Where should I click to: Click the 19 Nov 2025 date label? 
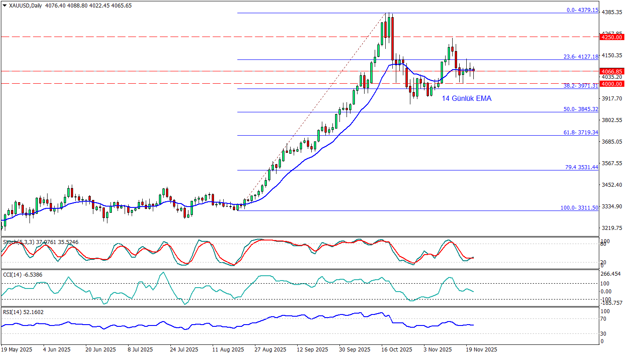click(x=481, y=349)
